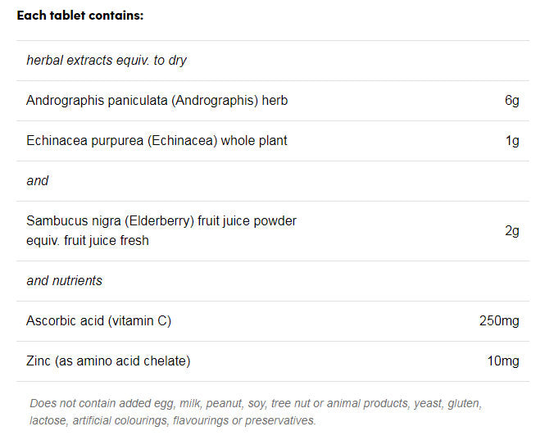Select the 'equiv. fruit juice fresh' line
554x440 pixels.
point(88,241)
